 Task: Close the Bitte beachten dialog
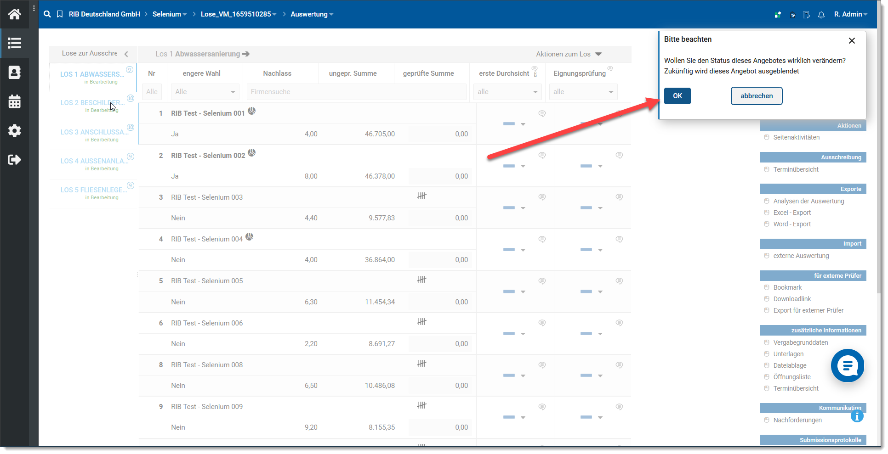click(x=851, y=41)
